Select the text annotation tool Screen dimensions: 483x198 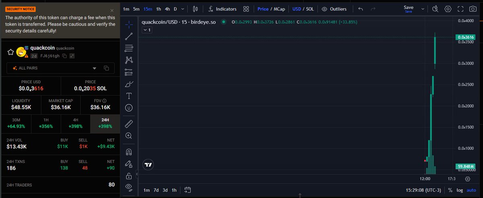[129, 96]
